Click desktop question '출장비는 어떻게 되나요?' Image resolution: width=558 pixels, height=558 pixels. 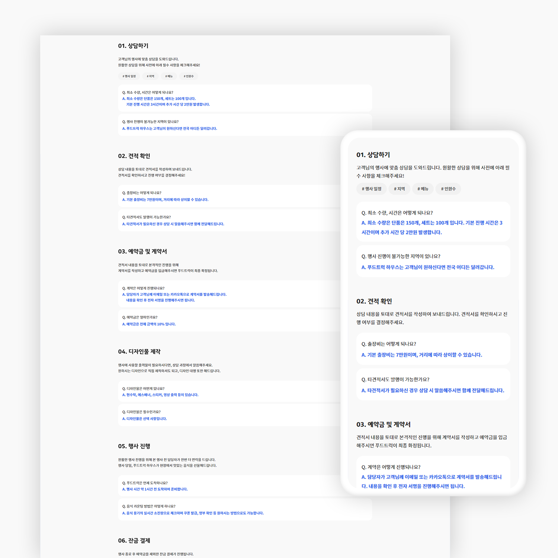tap(142, 193)
